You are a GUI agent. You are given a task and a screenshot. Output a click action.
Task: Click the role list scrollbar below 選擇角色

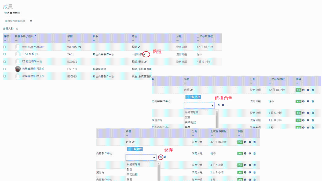coord(217,119)
